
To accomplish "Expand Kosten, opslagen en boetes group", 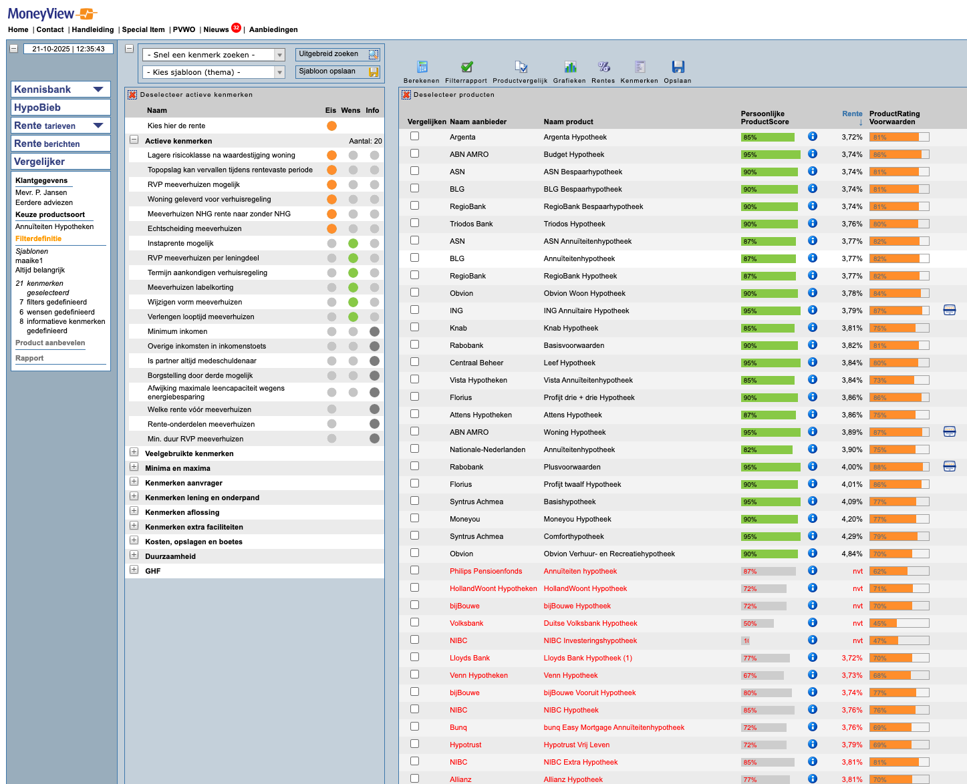I will pos(134,541).
